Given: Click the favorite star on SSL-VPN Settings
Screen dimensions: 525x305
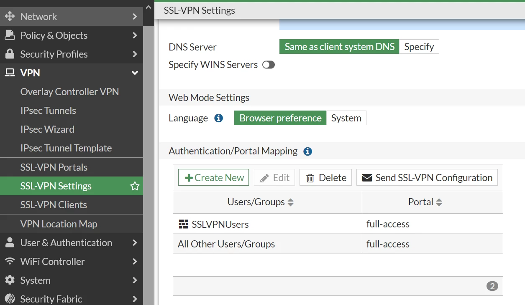Looking at the screenshot, I should click(135, 186).
